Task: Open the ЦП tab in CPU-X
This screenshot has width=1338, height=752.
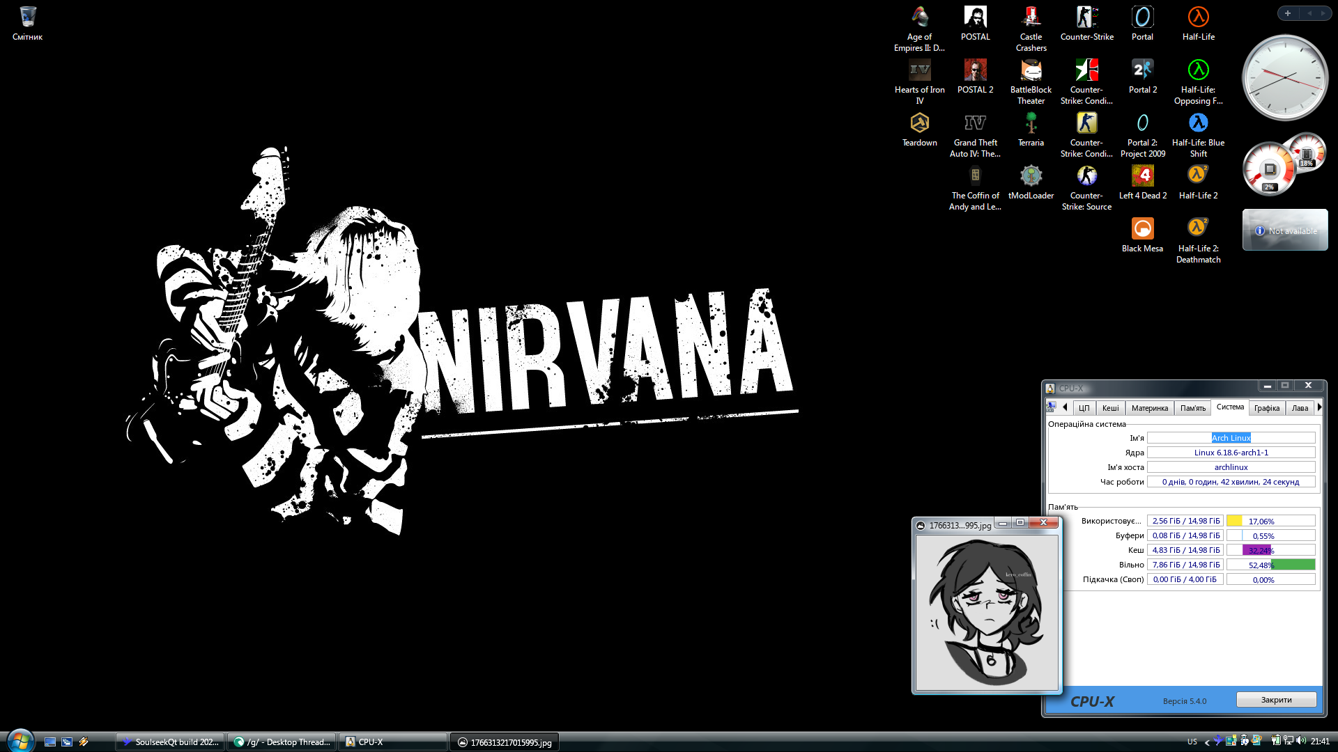Action: click(x=1084, y=408)
